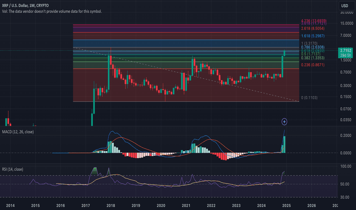Click the 2014 label on the time axis
This screenshot has height=210, width=356.
[10, 205]
